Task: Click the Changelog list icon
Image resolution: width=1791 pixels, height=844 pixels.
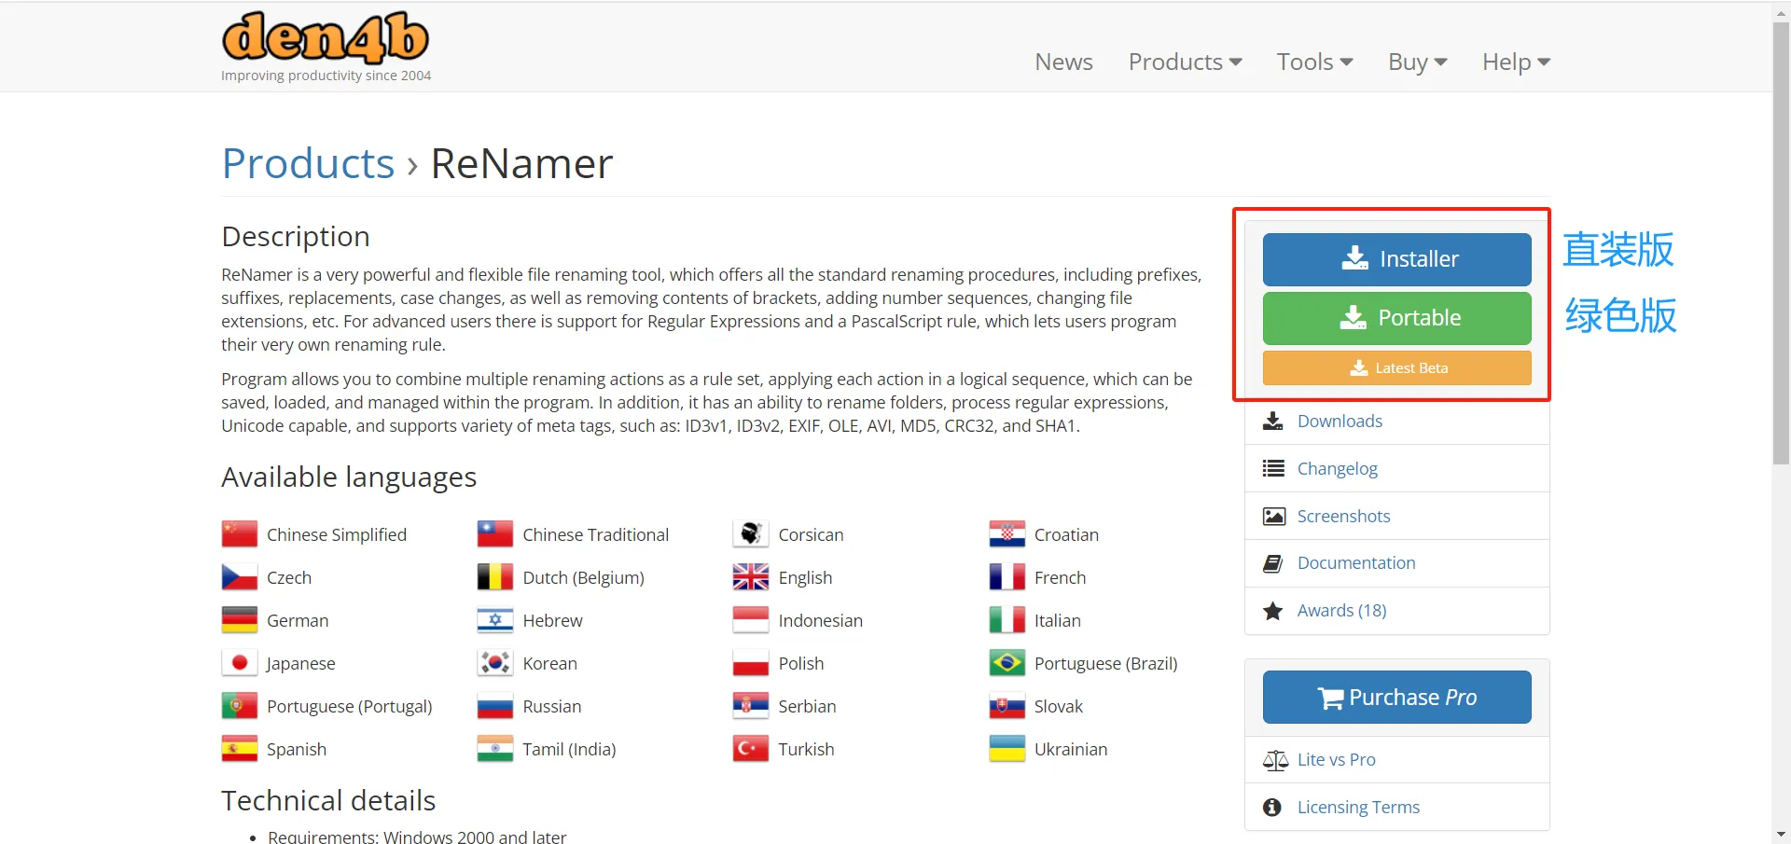Action: (x=1272, y=468)
